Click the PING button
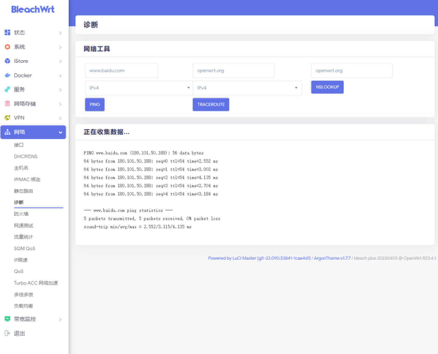Screen dimensions: 438x354 coord(95,105)
